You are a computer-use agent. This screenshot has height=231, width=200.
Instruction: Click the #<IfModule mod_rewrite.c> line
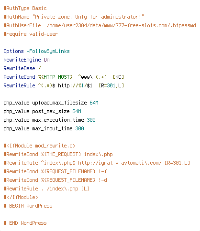39,146
